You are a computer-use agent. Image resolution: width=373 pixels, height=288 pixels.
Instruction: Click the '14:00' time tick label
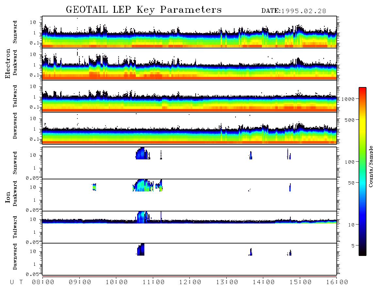263,282
